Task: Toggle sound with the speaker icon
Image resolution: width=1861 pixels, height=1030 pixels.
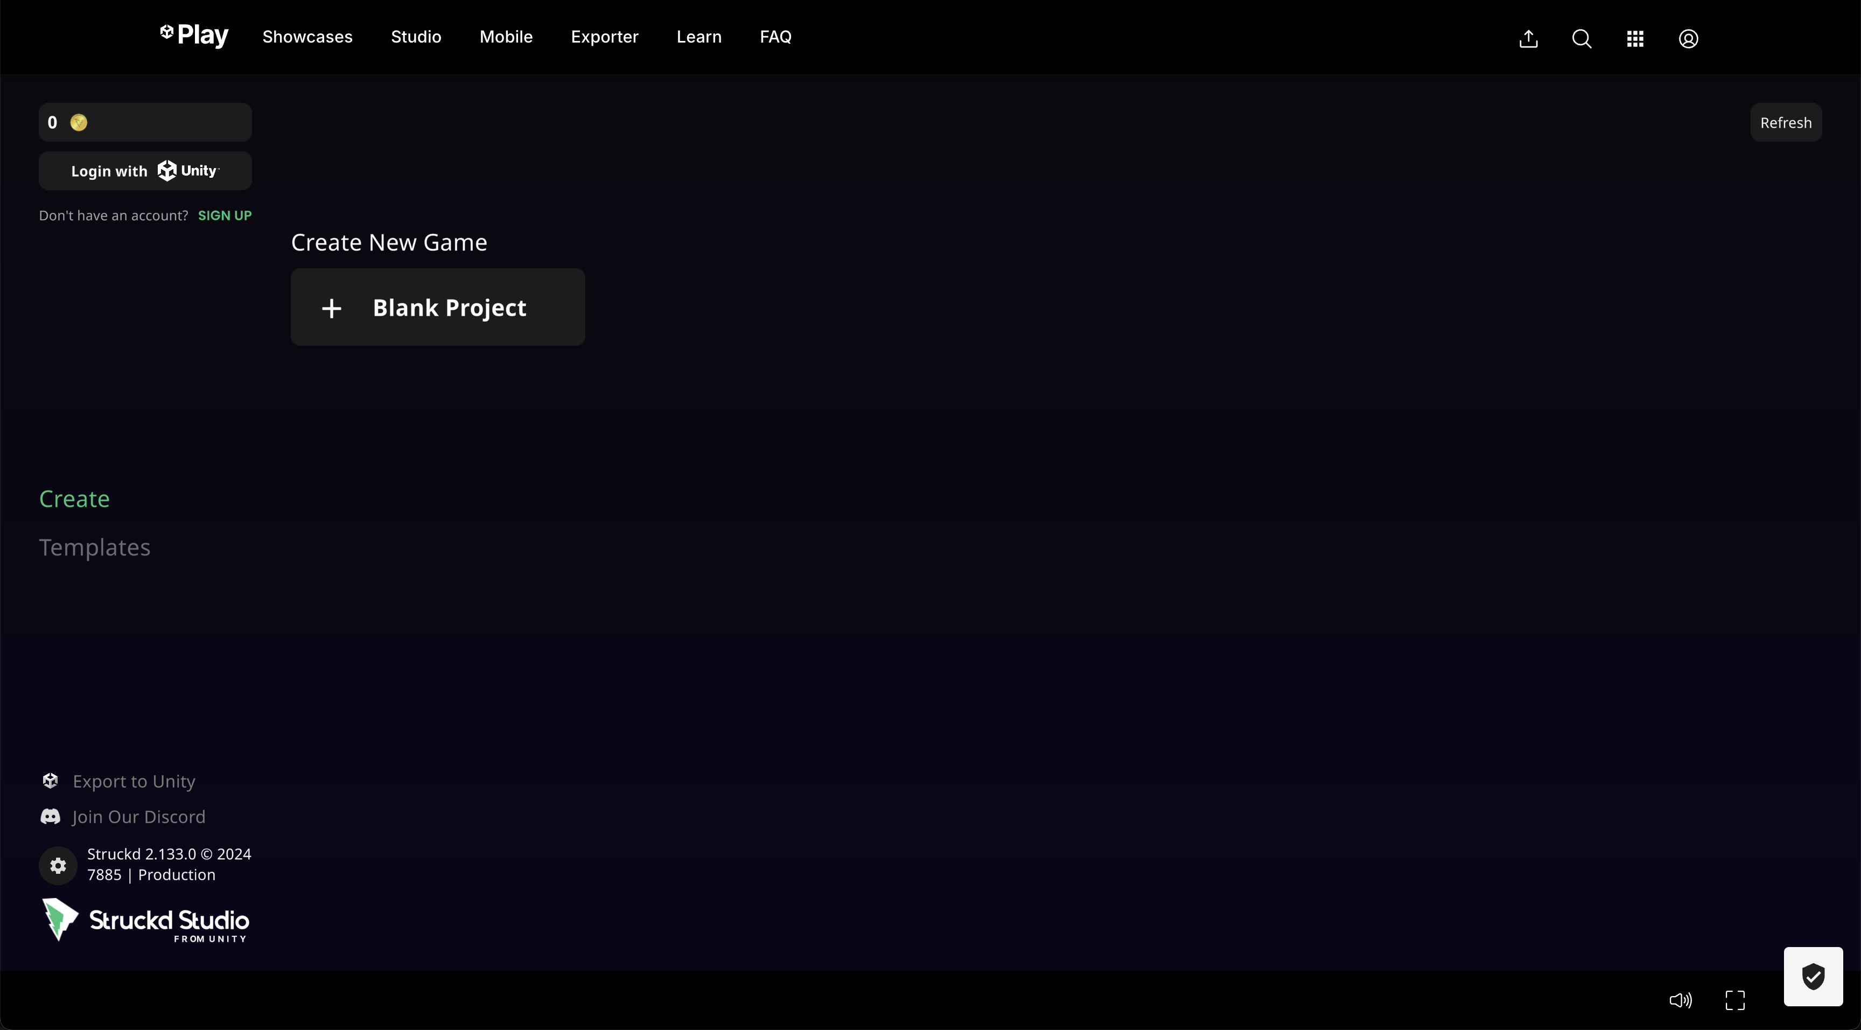Action: (x=1681, y=1000)
